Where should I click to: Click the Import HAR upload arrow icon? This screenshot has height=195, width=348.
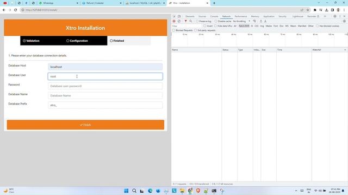click(261, 21)
